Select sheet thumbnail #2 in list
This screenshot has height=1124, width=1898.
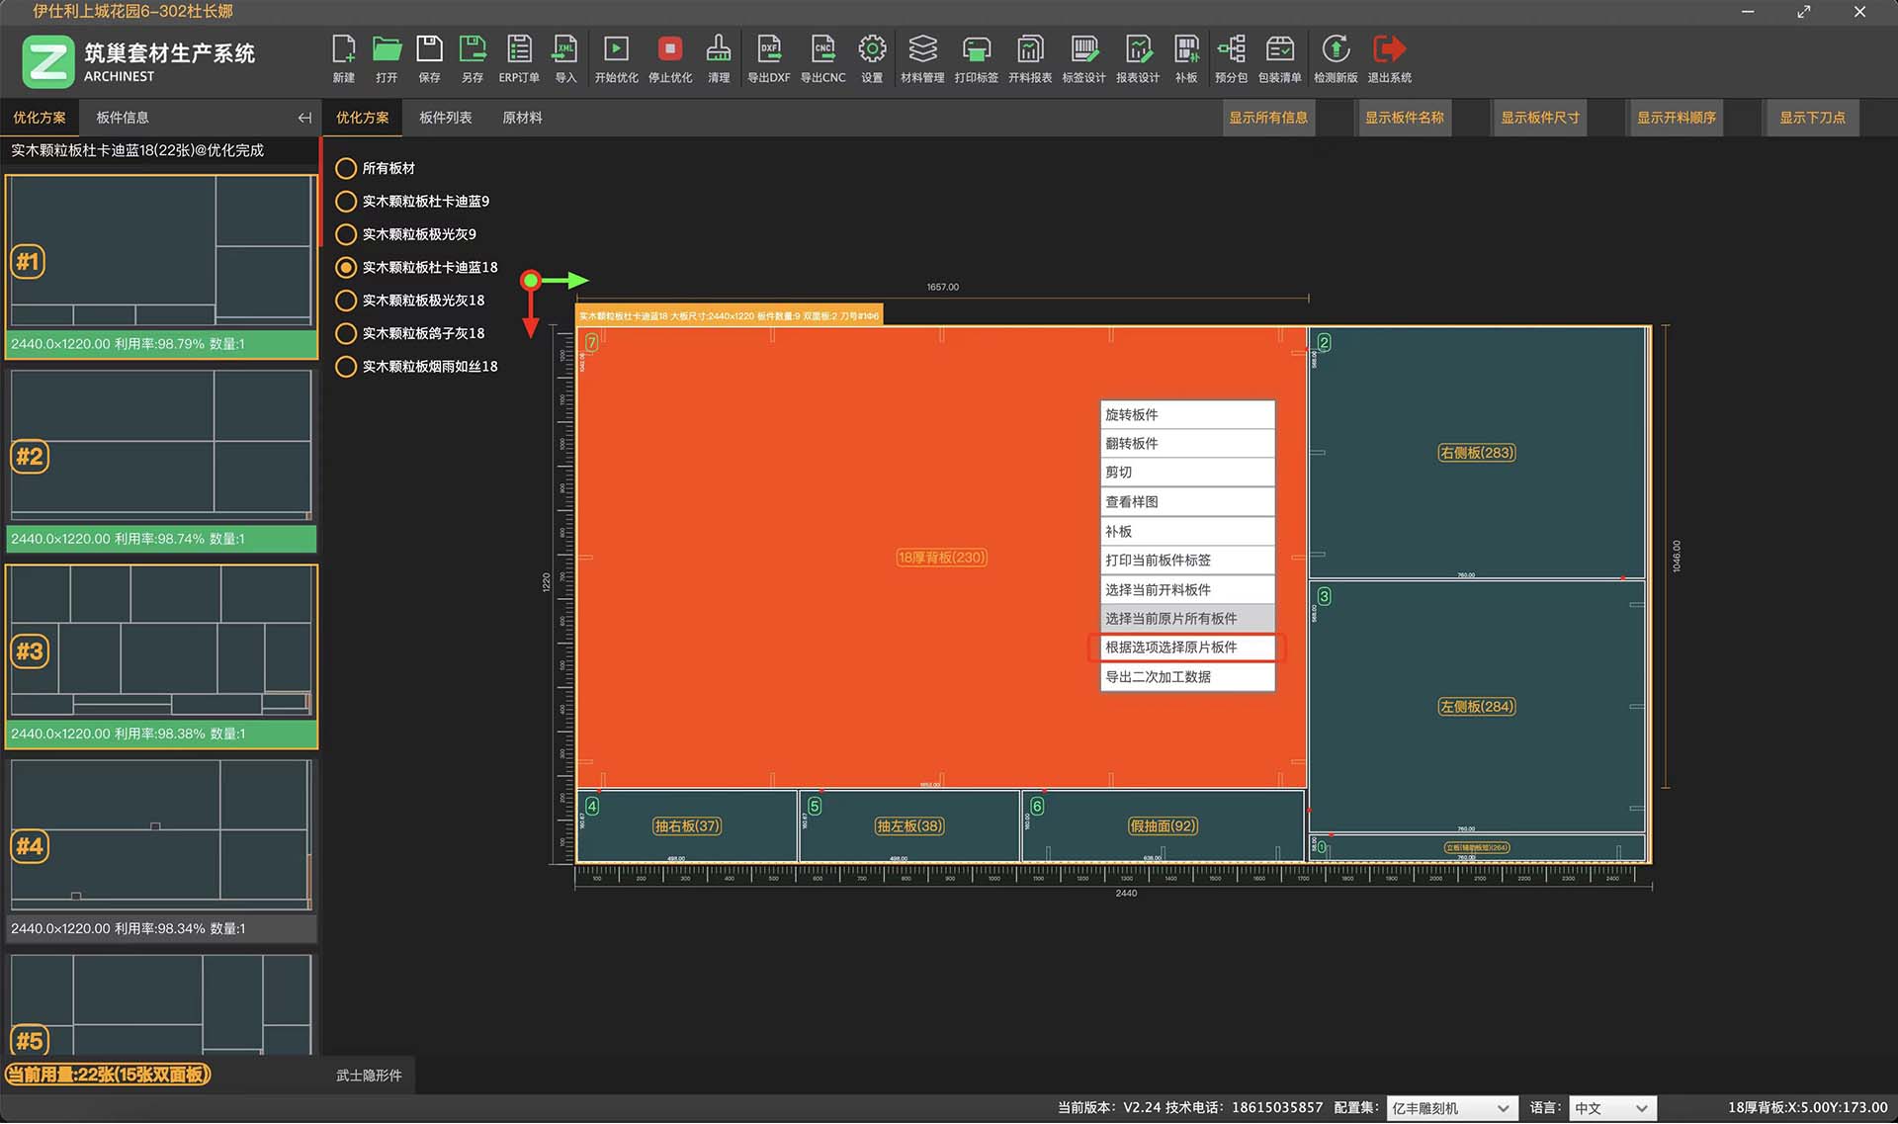click(160, 447)
